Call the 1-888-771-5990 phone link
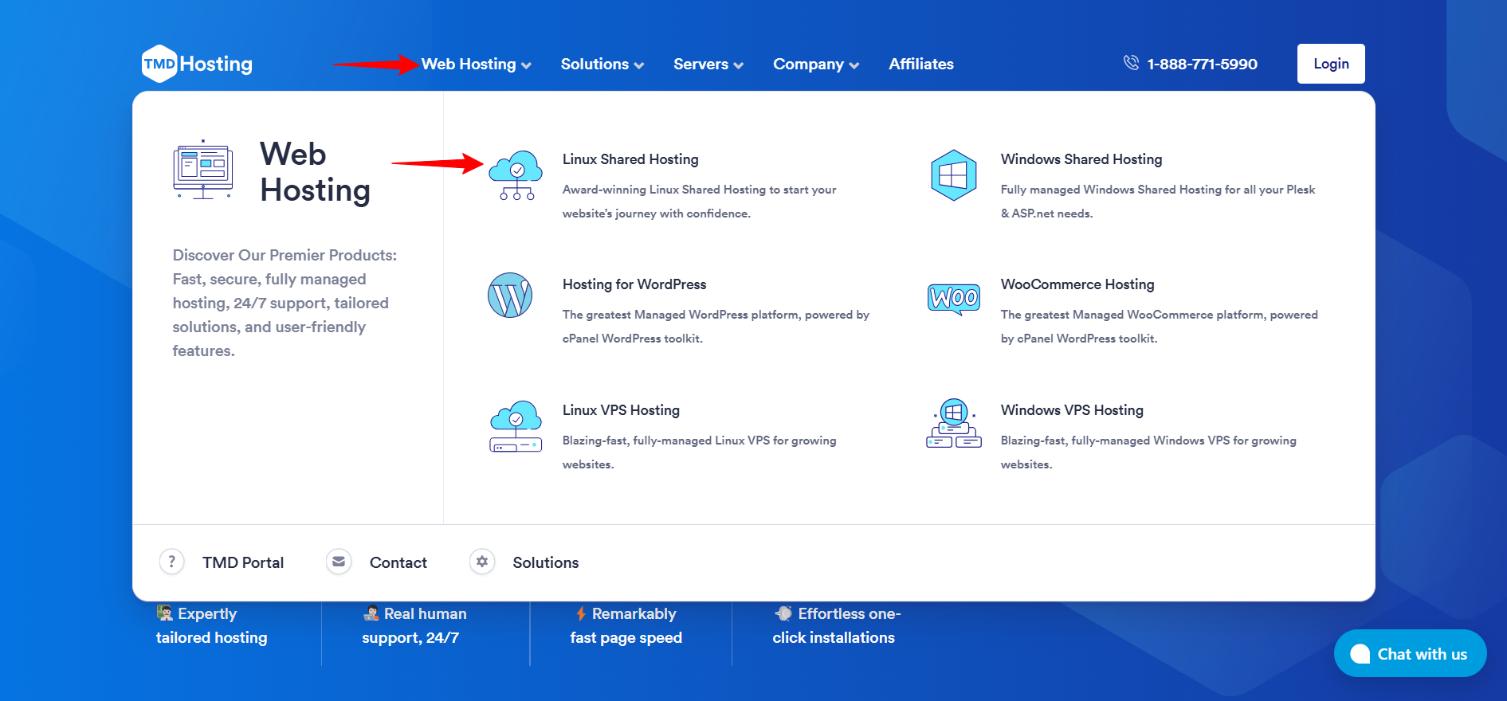The image size is (1507, 701). click(x=1202, y=64)
